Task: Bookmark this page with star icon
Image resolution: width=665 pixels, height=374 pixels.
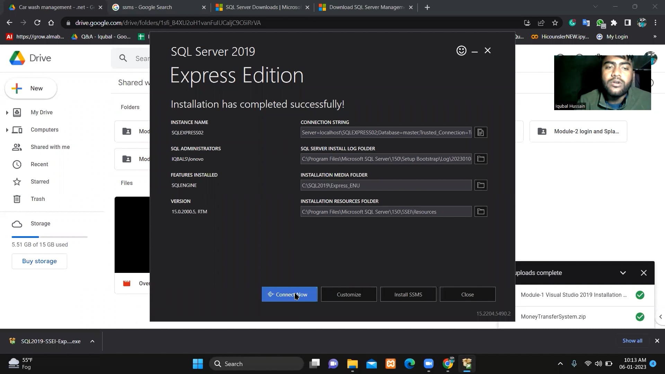Action: 555,23
